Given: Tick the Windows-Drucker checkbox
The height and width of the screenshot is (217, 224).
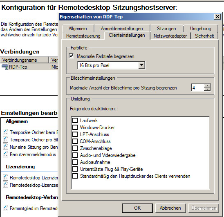Looking at the screenshot, I should [75, 127].
